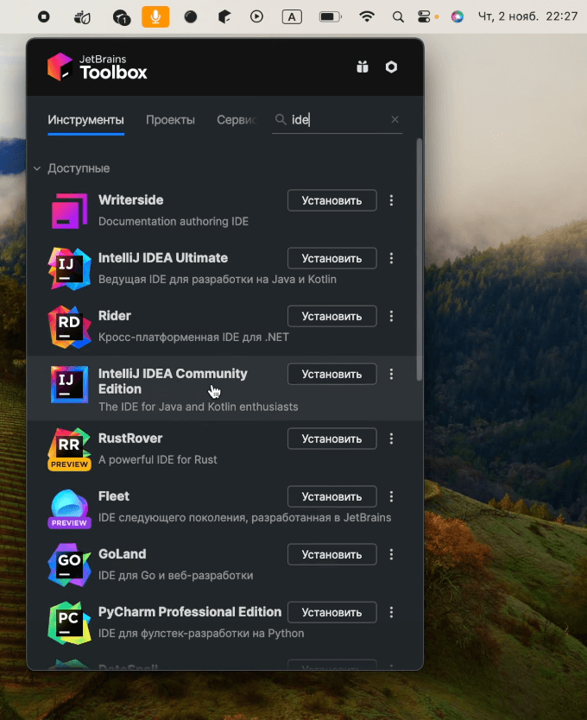The width and height of the screenshot is (587, 720).
Task: Click the tools list vertical scrollbar
Action: [x=420, y=260]
